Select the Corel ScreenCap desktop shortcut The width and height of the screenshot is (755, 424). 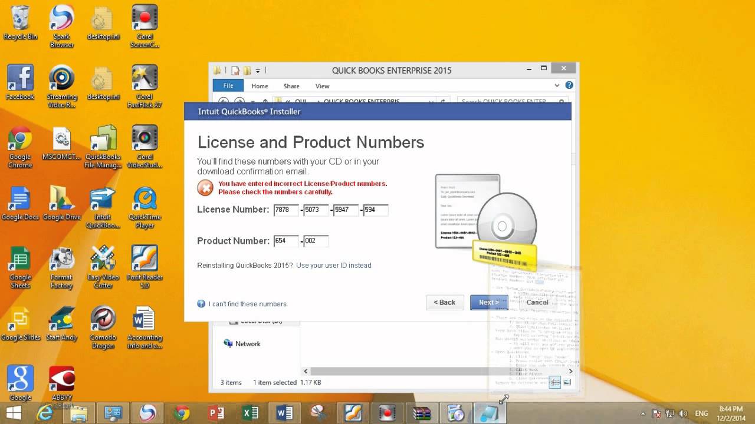click(145, 26)
